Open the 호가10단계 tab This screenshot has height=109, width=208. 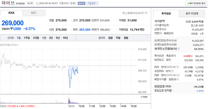[x=192, y=14]
